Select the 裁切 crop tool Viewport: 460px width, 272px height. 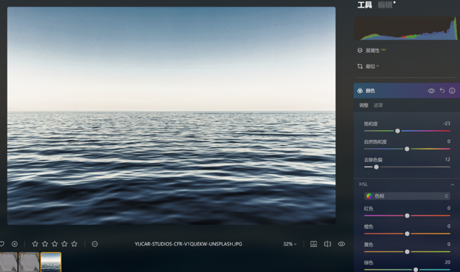(370, 66)
